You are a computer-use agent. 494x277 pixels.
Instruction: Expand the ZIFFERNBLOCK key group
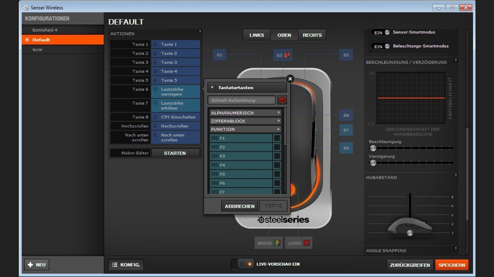tap(246, 121)
